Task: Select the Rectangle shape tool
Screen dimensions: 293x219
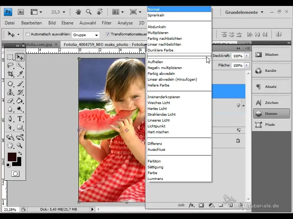Action: pyautogui.click(x=20, y=127)
